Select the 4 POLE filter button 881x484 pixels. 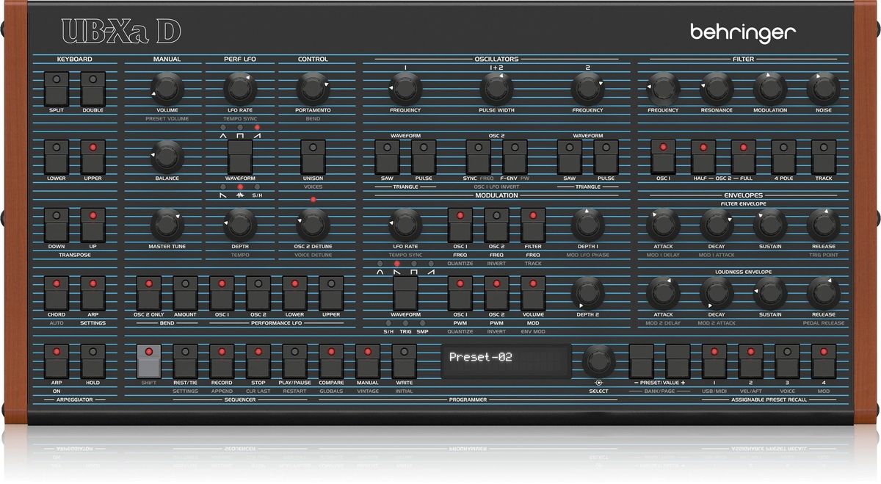pos(783,156)
